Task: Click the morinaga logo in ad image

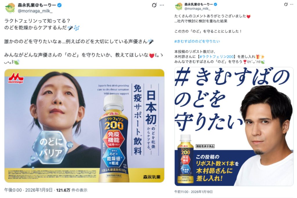Action: [16, 78]
